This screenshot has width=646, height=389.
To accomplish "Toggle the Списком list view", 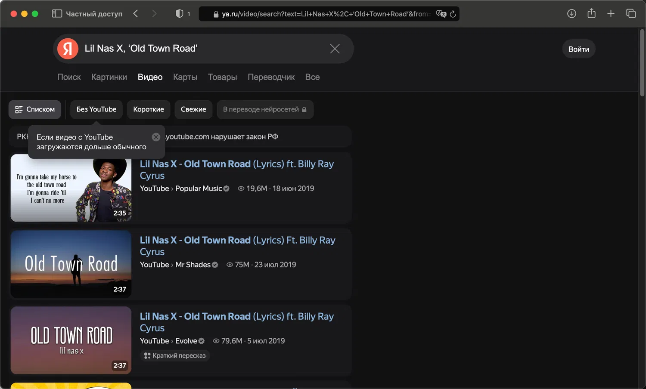I will [35, 109].
